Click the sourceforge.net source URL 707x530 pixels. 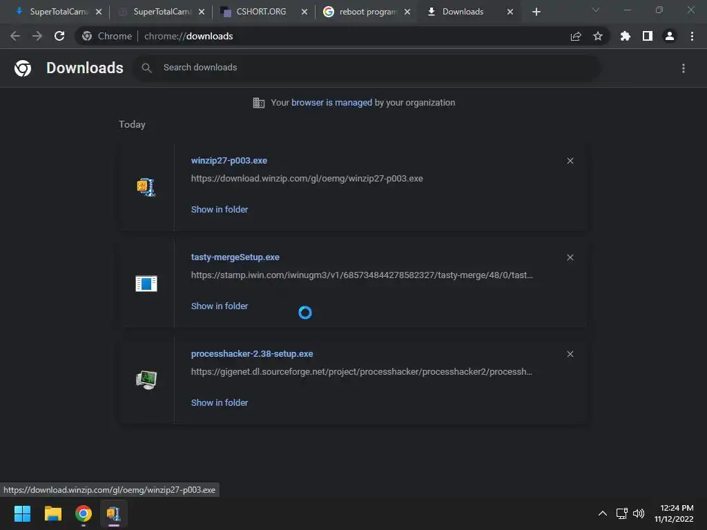(x=362, y=372)
